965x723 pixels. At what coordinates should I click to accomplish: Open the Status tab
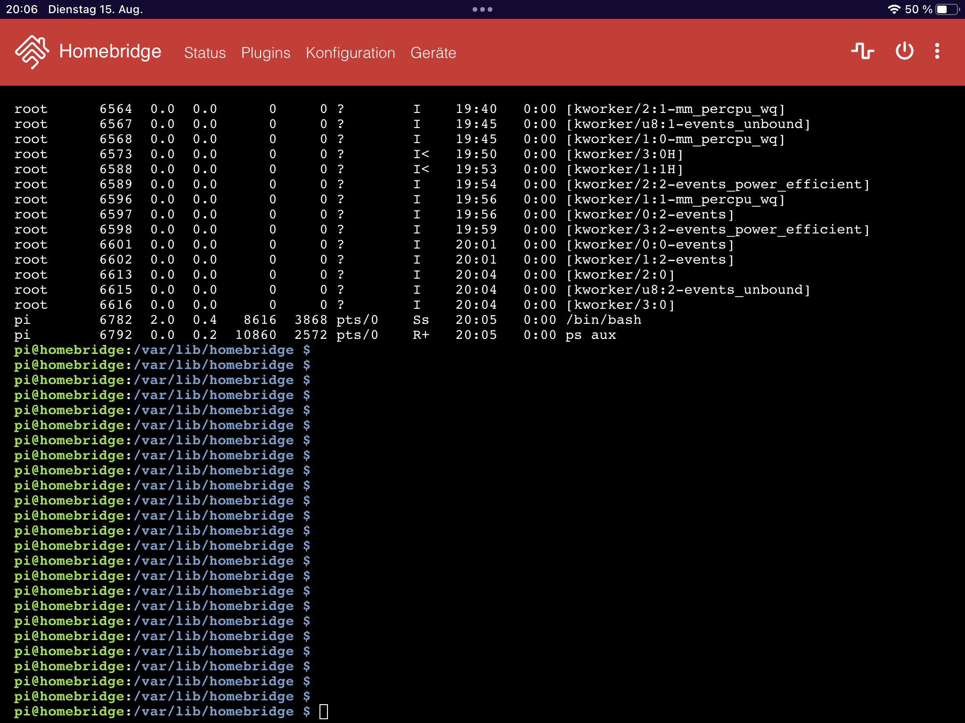(x=204, y=53)
